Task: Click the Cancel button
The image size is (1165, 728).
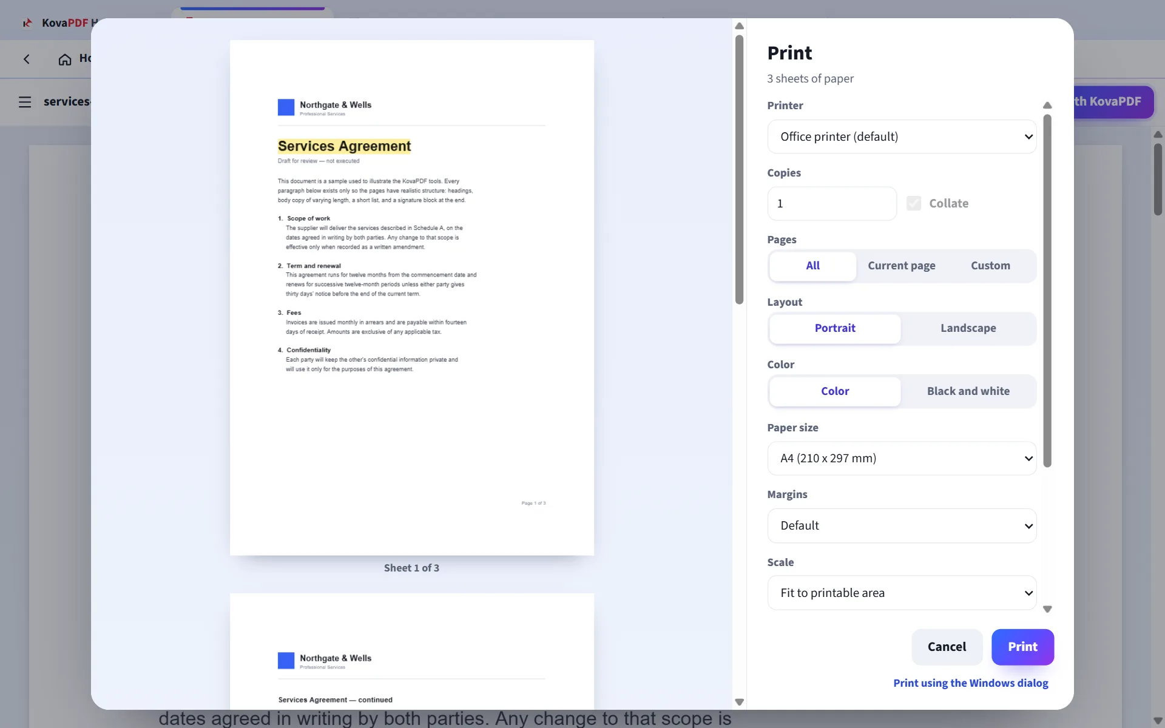Action: click(947, 647)
